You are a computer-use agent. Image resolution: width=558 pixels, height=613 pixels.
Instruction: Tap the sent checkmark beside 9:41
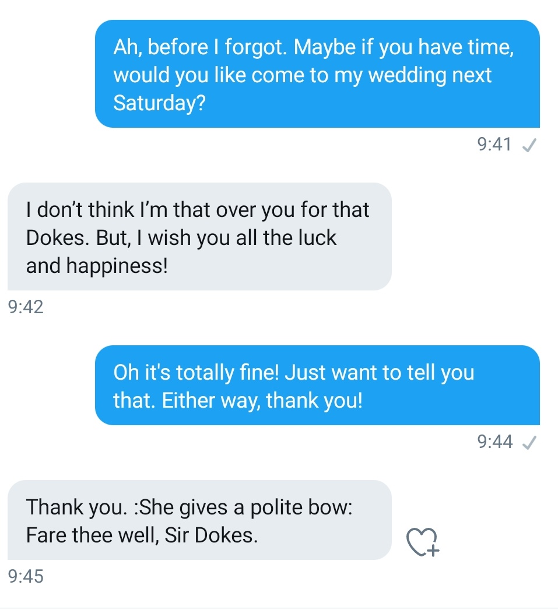[x=529, y=145]
